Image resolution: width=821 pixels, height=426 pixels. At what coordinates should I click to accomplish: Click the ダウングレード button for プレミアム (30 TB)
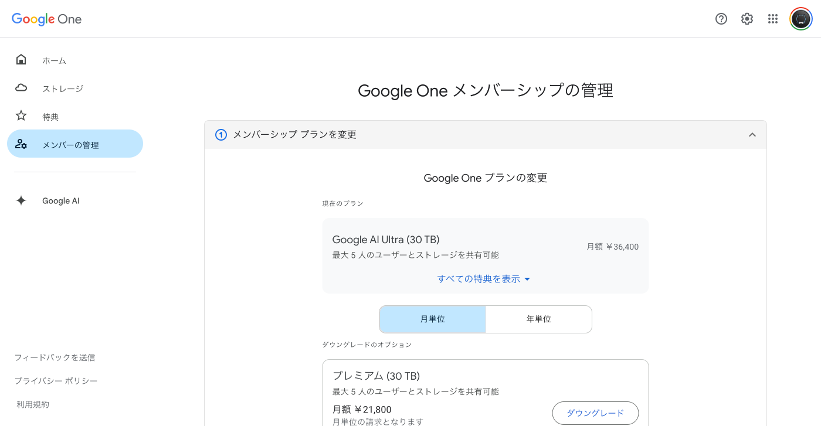coord(595,413)
